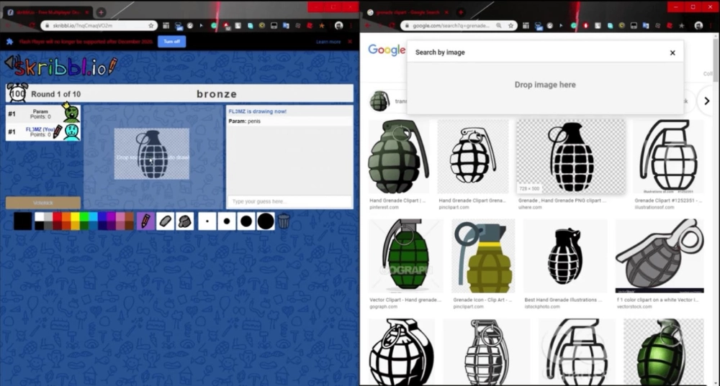Select the paint bucket fill tool
The image size is (720, 386).
[x=184, y=221]
